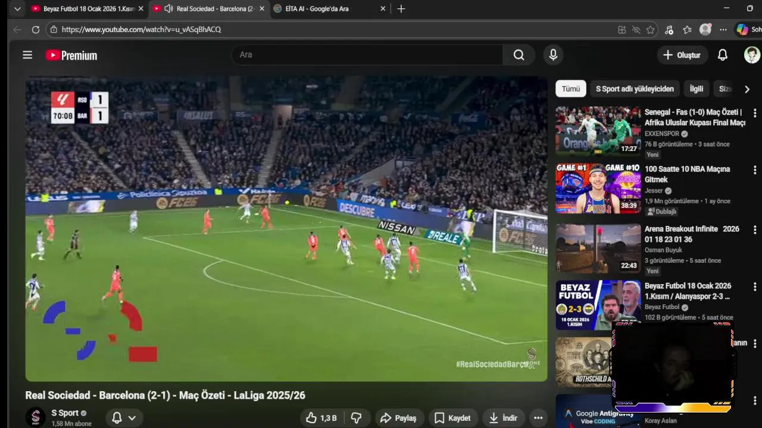
Task: Share the video with Paylaş
Action: pos(398,418)
